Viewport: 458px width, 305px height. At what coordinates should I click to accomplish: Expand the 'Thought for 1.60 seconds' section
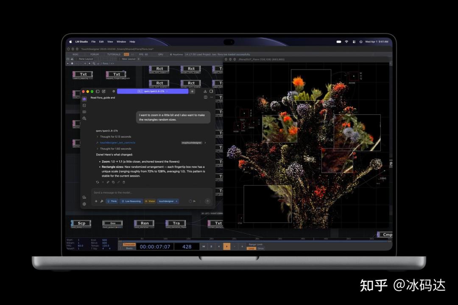point(114,149)
